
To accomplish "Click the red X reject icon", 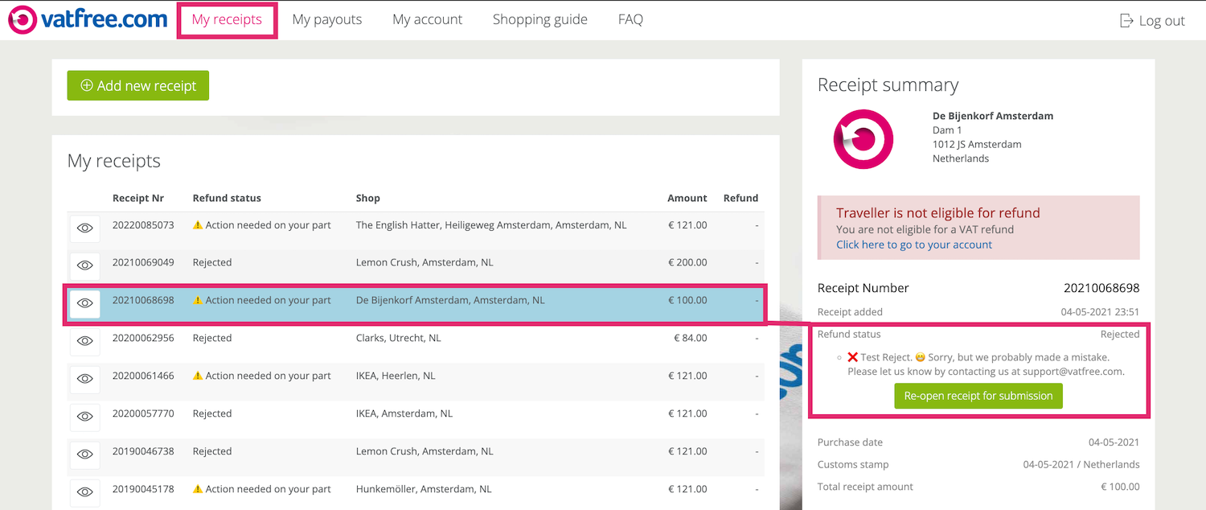I will click(x=853, y=357).
